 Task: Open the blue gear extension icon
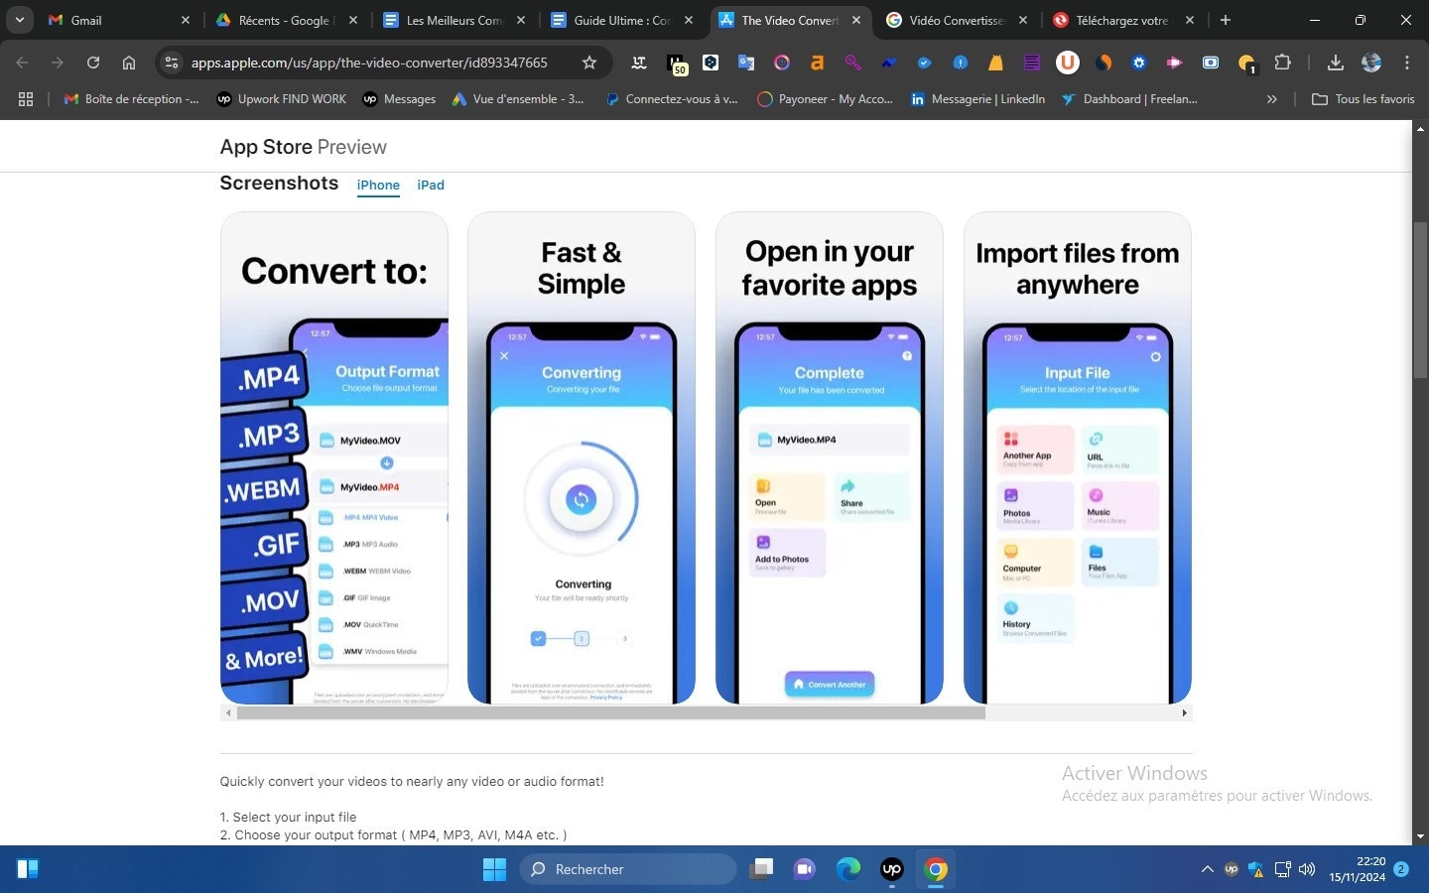coord(1139,63)
